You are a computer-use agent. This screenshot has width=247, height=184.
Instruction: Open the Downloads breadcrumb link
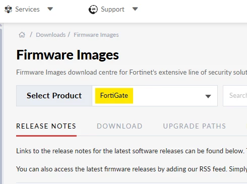tap(51, 35)
